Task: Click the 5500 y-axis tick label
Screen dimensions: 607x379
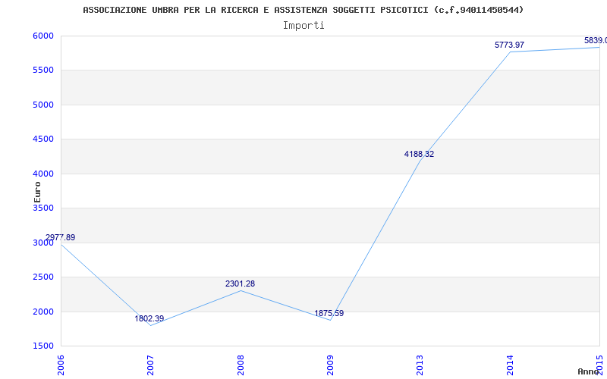Action: point(42,70)
